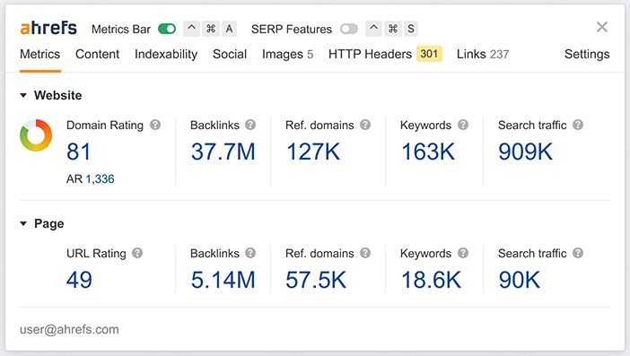630x356 pixels.
Task: Show help for Domain Rating
Action: (x=155, y=125)
